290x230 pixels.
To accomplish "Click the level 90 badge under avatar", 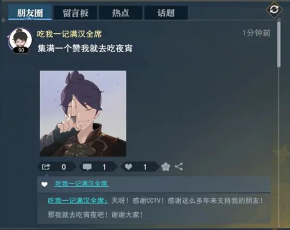I will click(x=21, y=50).
